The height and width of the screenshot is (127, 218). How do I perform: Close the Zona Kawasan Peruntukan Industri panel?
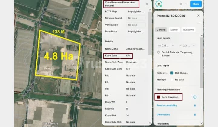click(147, 4)
